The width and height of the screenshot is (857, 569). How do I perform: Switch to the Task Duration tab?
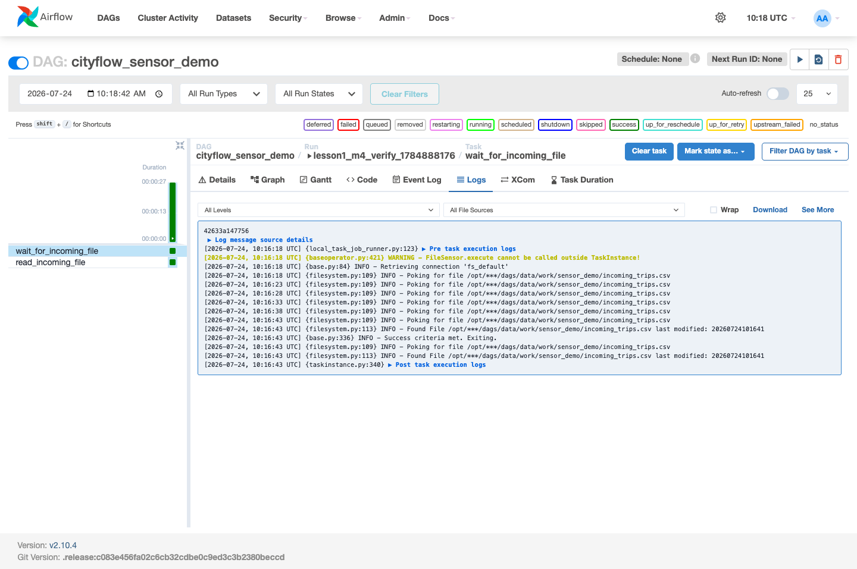[x=581, y=180]
